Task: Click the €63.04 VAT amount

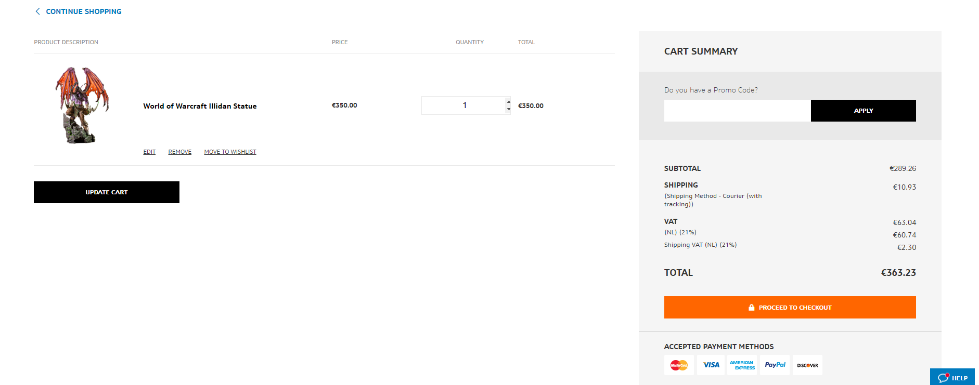Action: point(904,222)
